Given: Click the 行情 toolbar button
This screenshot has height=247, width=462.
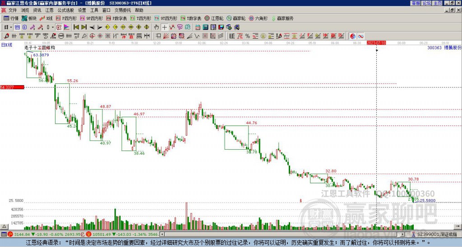Looking at the screenshot, I should pyautogui.click(x=11, y=18).
